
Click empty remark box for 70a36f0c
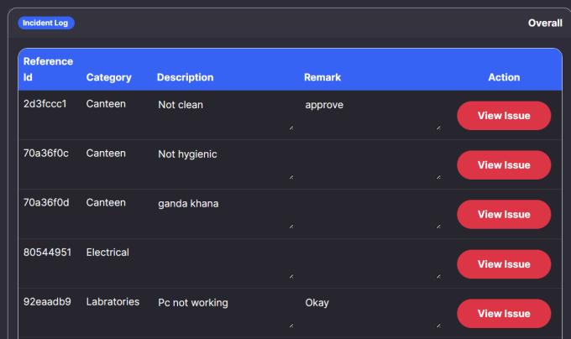(x=370, y=164)
